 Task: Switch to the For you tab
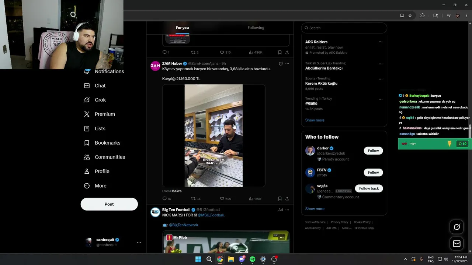(182, 28)
